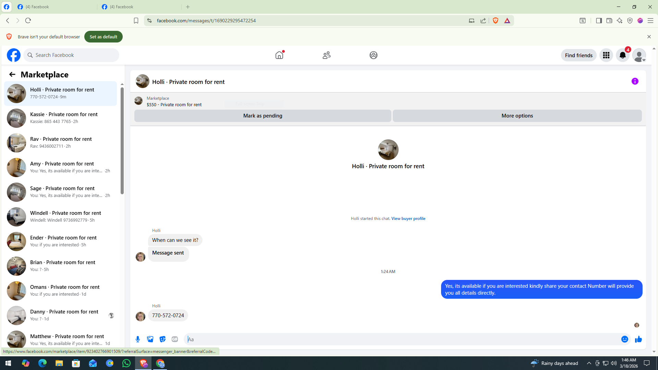Switch to the second Facebook tab
The width and height of the screenshot is (658, 370).
(x=139, y=7)
